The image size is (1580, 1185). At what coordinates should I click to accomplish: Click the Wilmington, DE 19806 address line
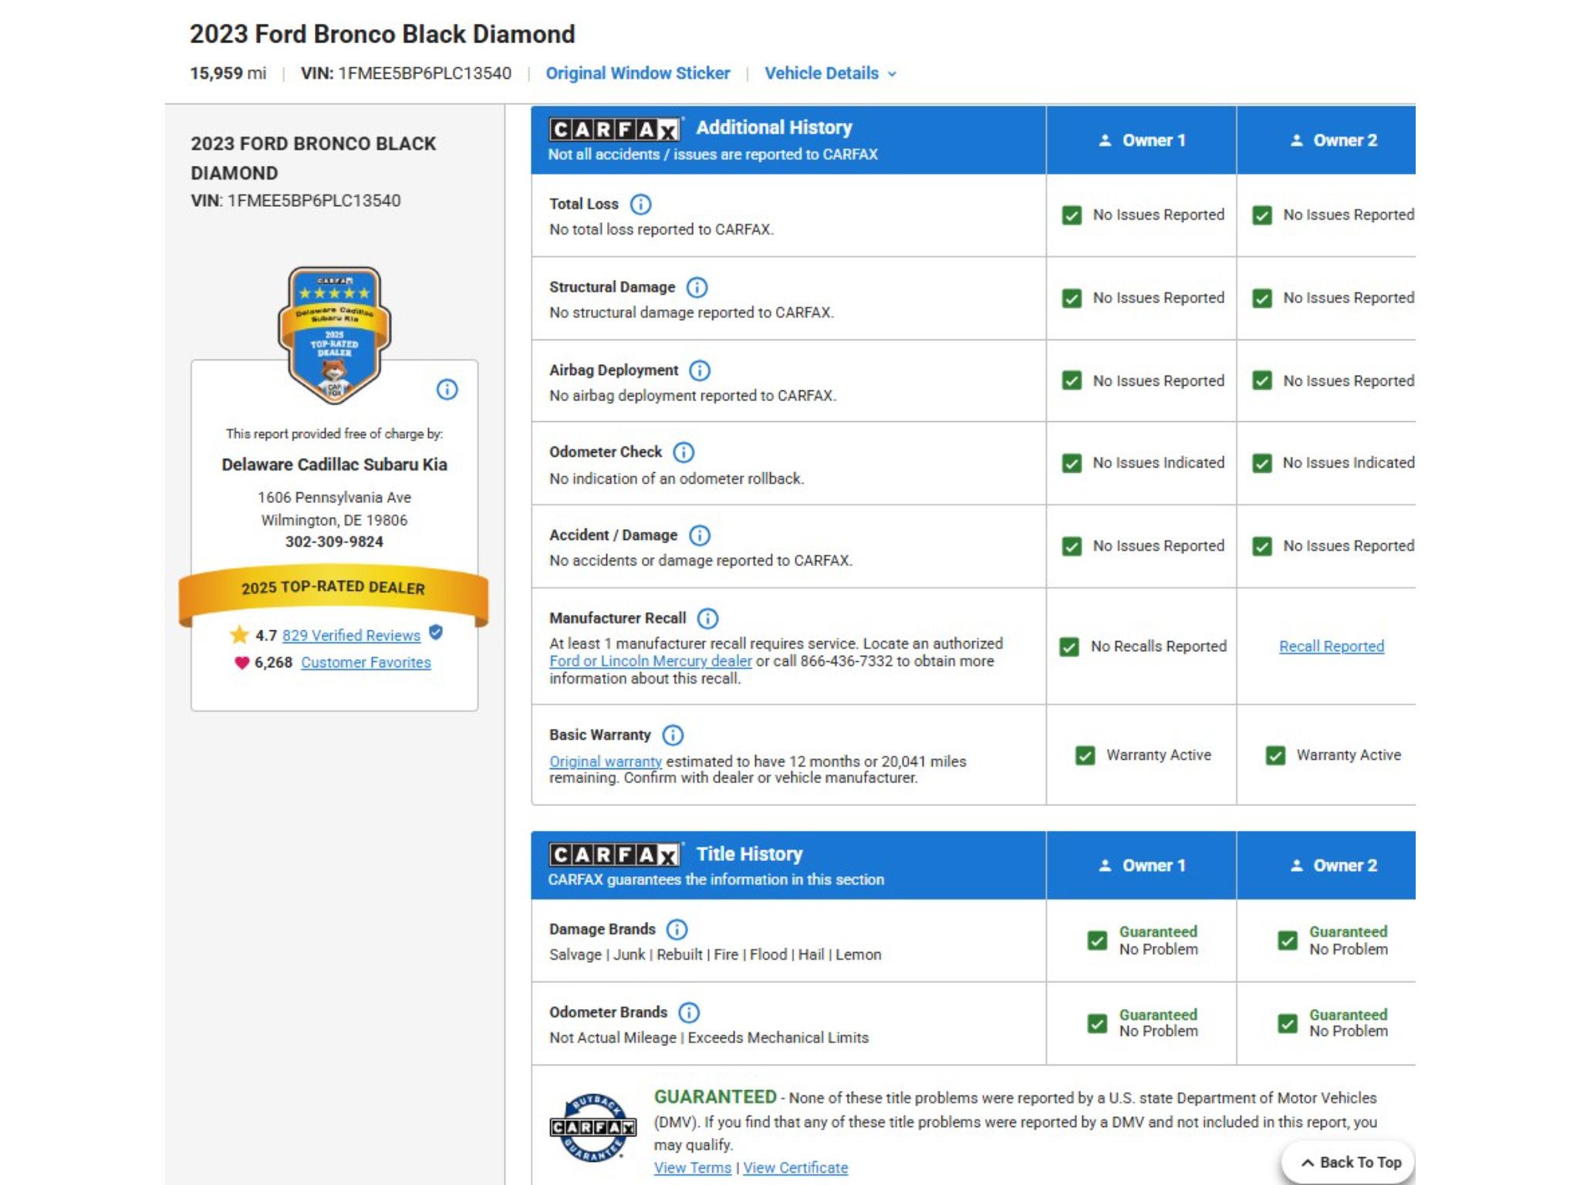pos(334,520)
